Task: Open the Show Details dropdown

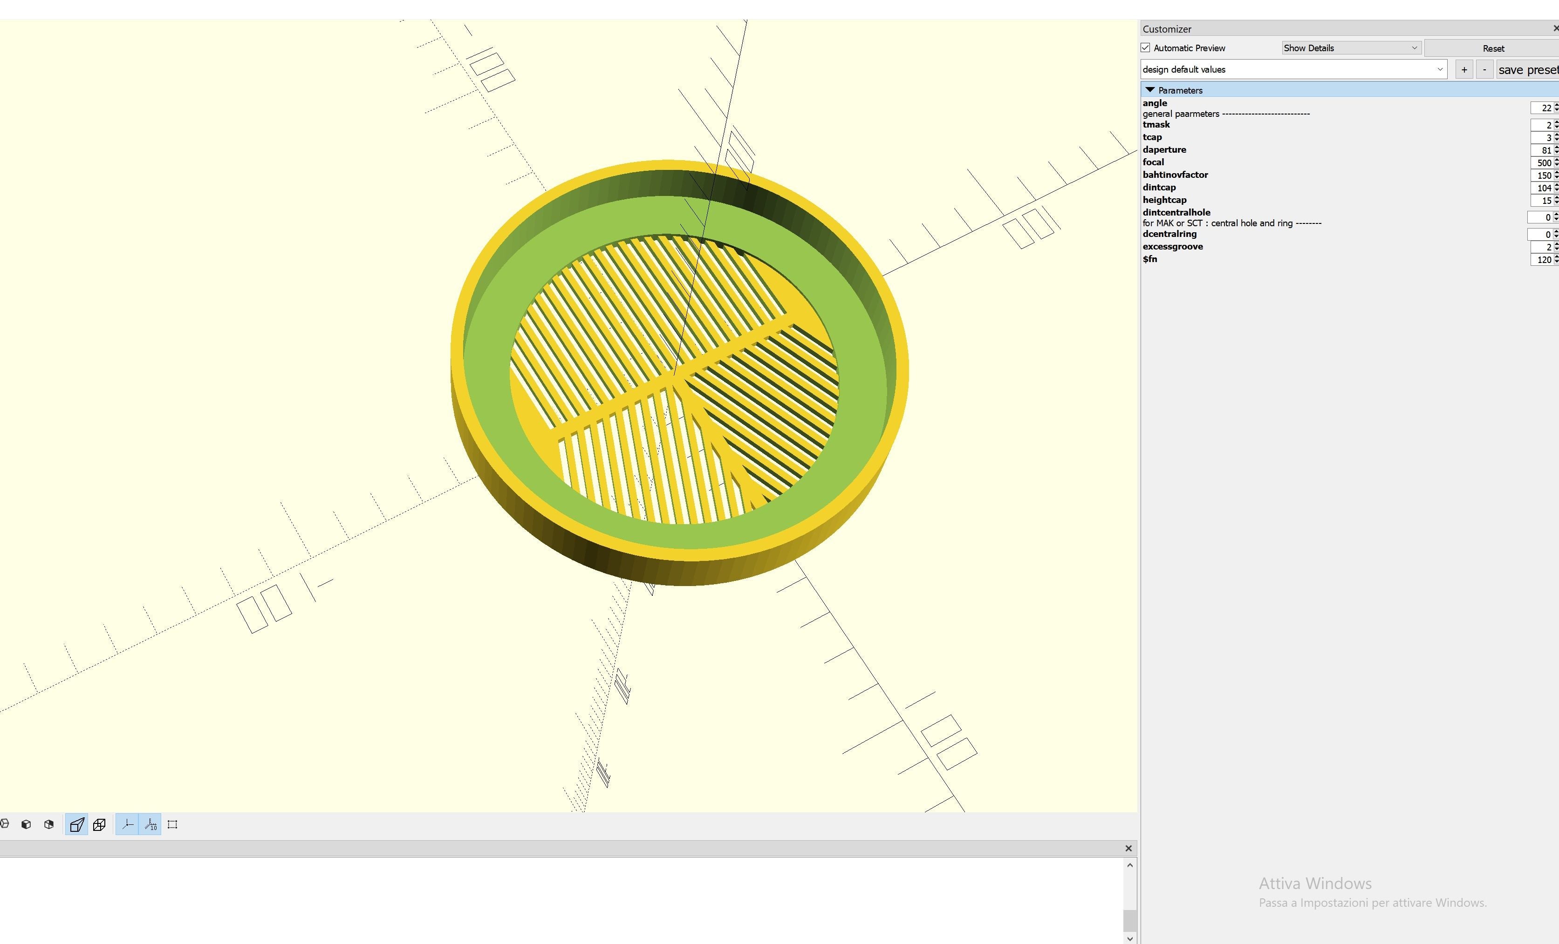Action: click(1351, 48)
